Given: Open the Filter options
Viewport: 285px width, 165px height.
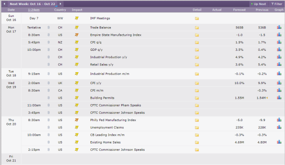Looking at the screenshot, I should coord(277,4).
